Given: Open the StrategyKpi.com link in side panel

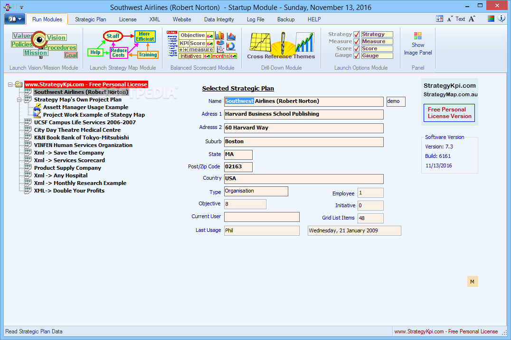Looking at the screenshot, I should click(449, 85).
